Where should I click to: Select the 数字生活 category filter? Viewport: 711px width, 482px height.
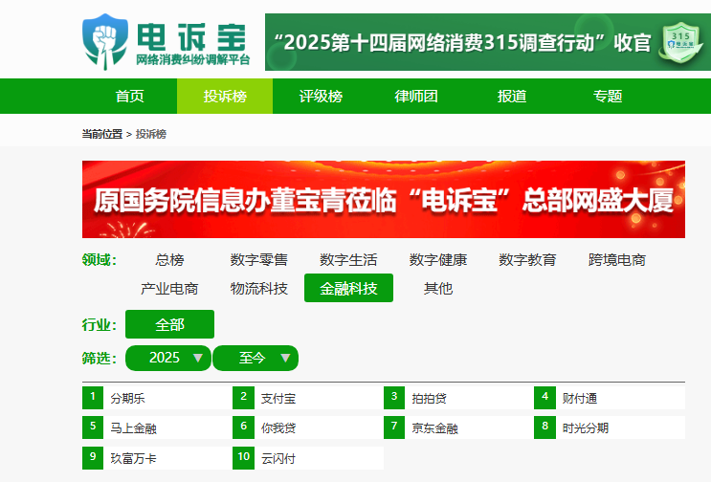click(x=348, y=259)
